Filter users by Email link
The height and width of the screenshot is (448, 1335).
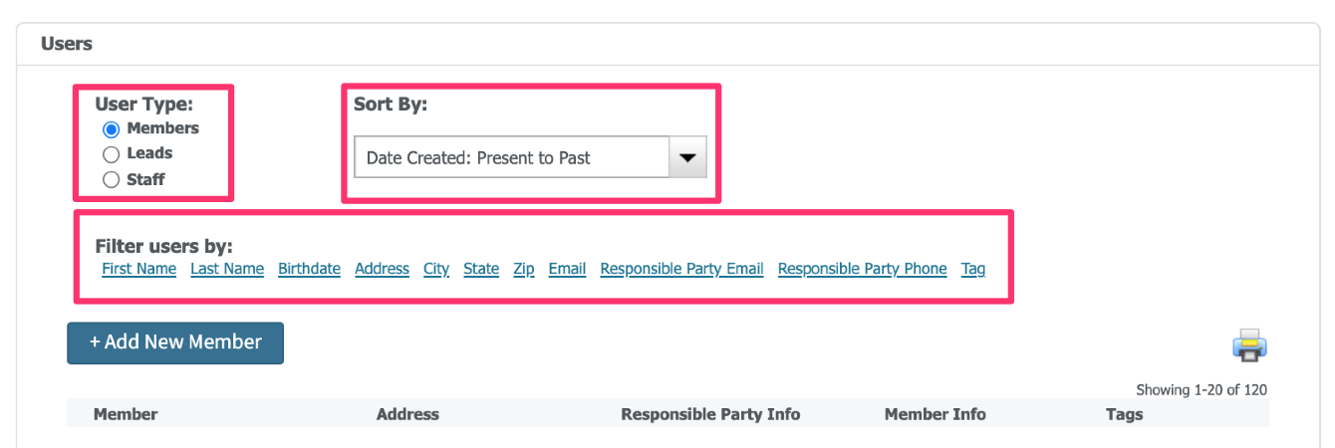pyautogui.click(x=567, y=269)
